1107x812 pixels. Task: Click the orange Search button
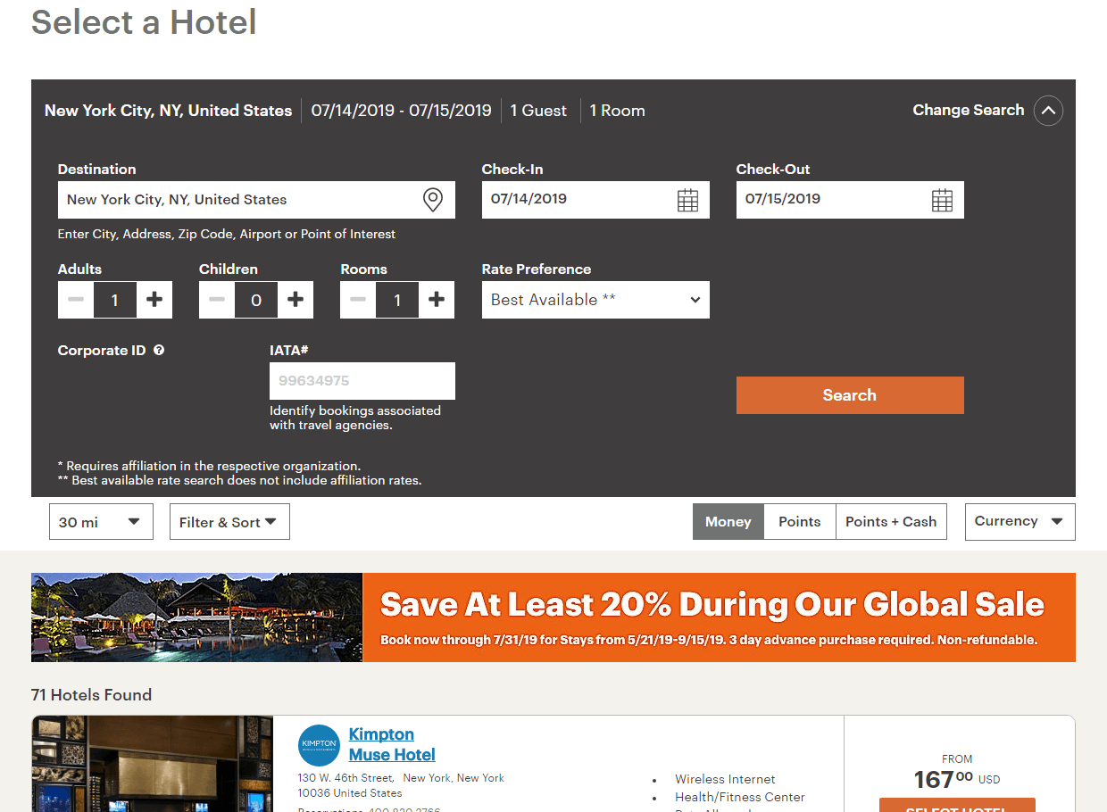[850, 395]
